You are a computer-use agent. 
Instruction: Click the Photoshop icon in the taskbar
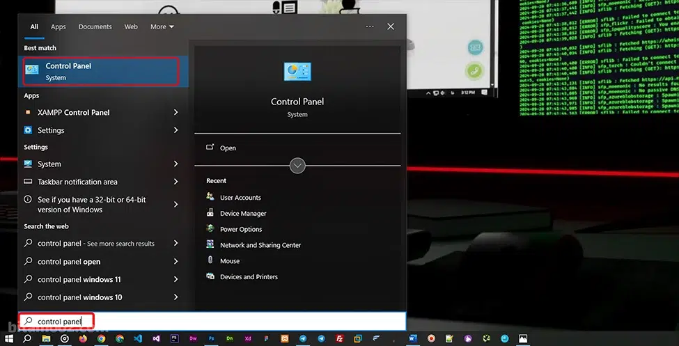click(x=210, y=338)
